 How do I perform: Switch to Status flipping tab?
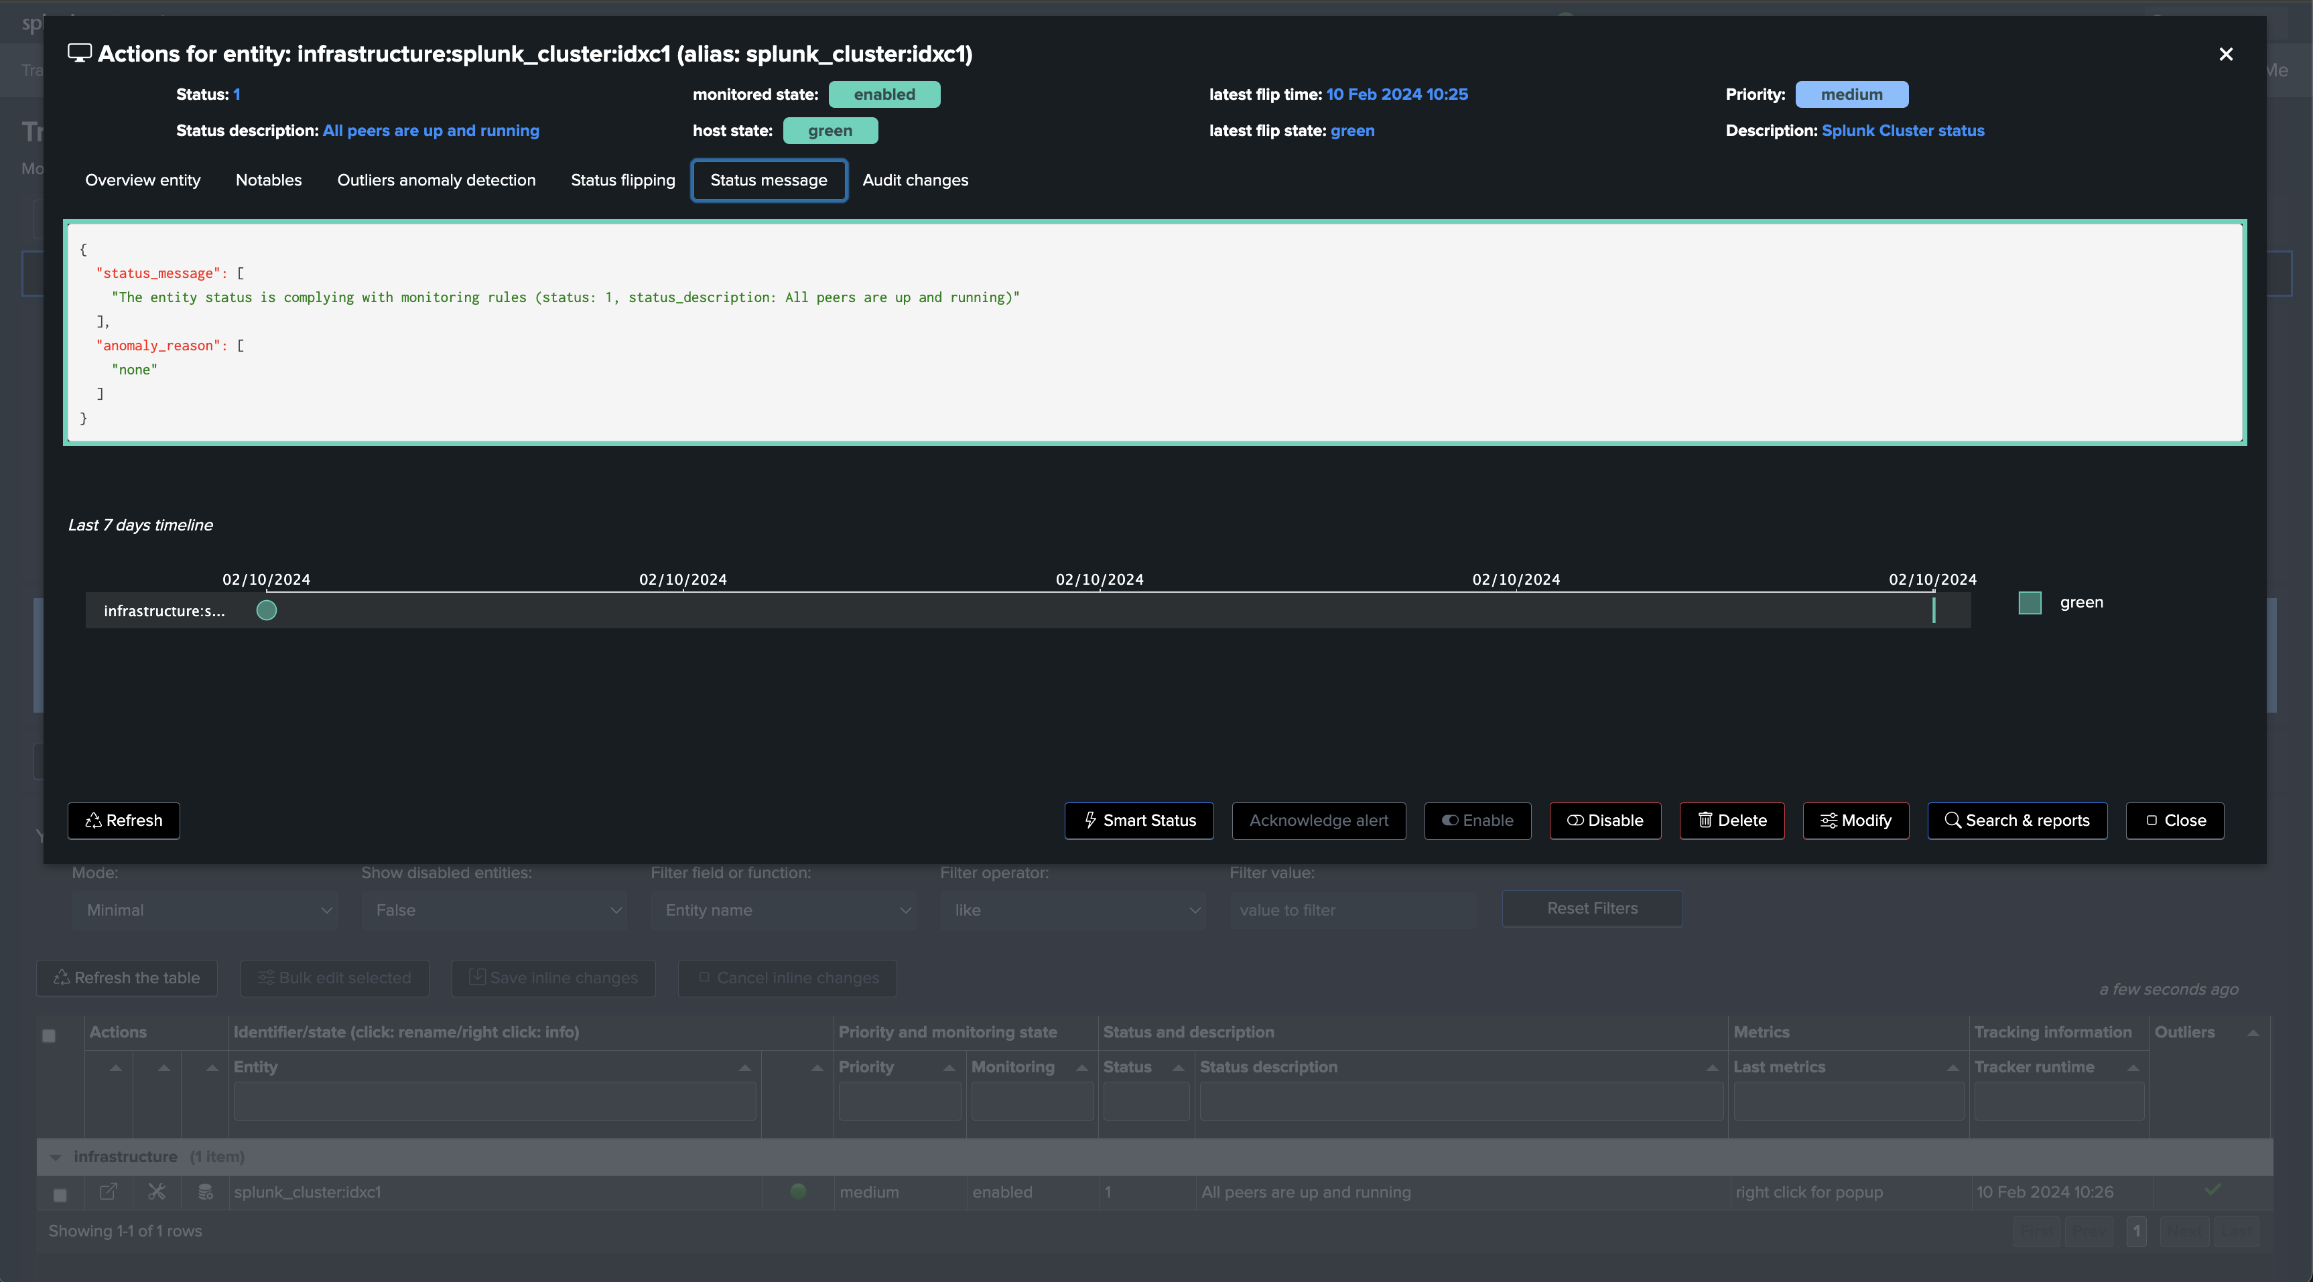(623, 180)
